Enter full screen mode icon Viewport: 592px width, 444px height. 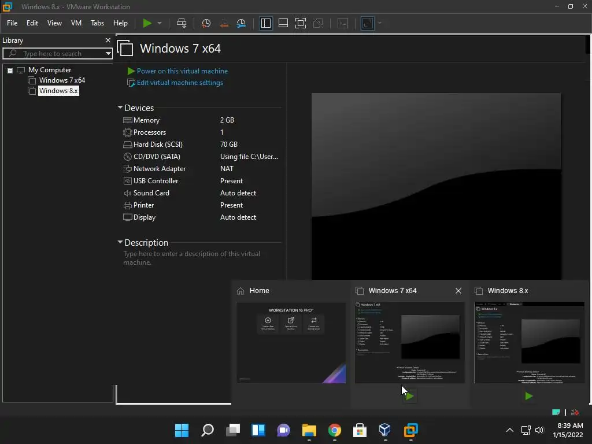tap(301, 23)
